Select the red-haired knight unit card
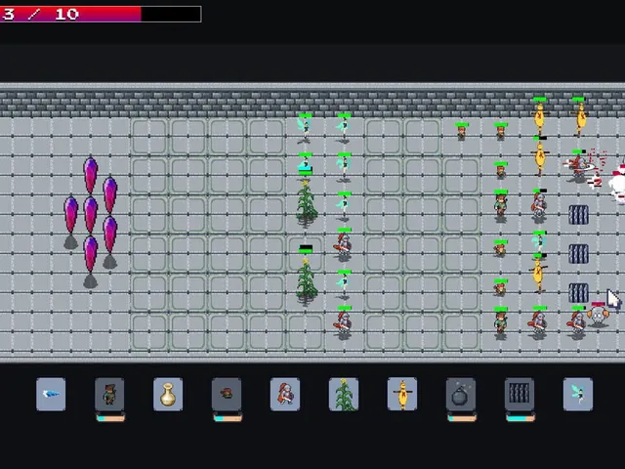The height and width of the screenshot is (469, 625). (285, 394)
